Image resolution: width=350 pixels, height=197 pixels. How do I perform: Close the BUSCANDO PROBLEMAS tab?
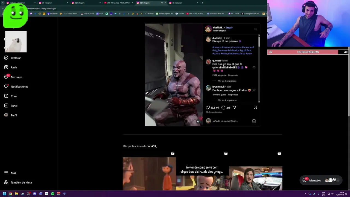coord(133,3)
